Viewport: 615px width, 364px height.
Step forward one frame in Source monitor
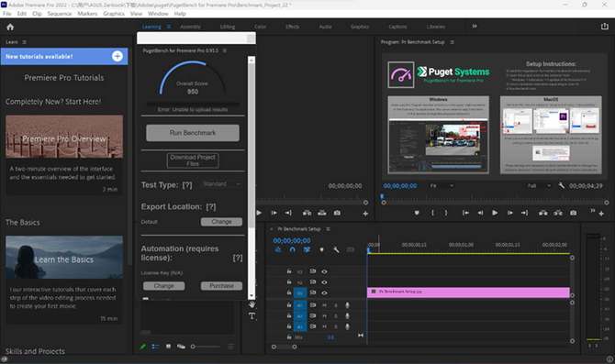point(274,213)
